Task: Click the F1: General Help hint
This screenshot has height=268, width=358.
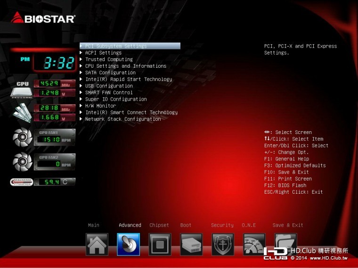Action: click(286, 159)
